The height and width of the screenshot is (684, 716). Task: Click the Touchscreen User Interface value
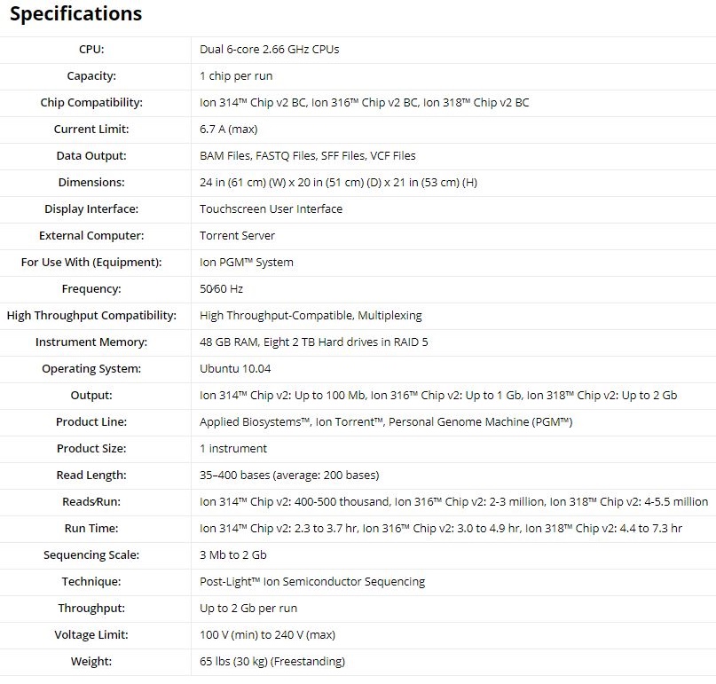271,209
